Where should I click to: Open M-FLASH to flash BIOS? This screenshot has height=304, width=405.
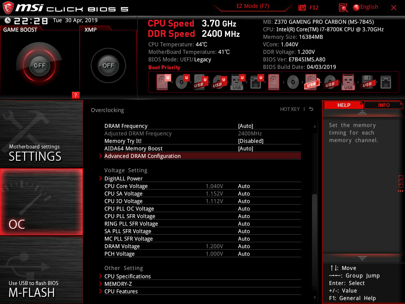(41, 270)
